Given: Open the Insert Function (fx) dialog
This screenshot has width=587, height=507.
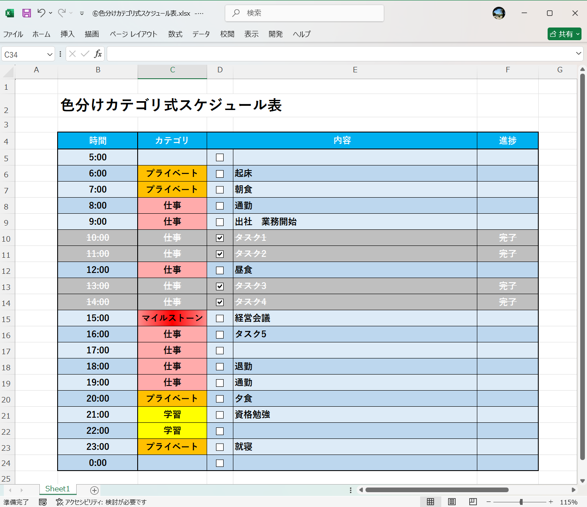Looking at the screenshot, I should [x=98, y=54].
